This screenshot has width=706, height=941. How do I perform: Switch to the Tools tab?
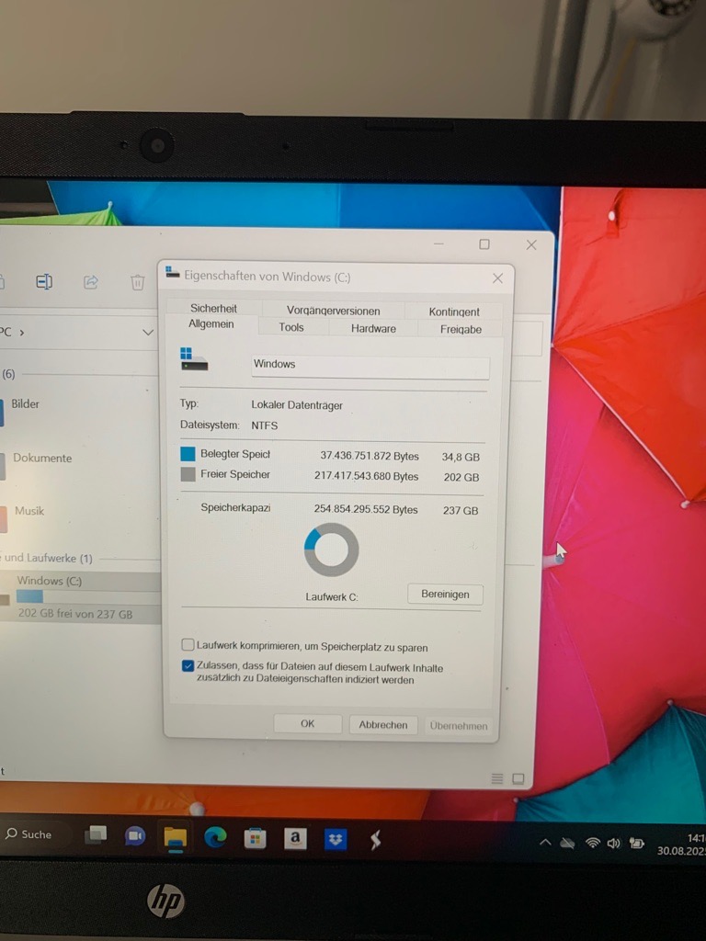coord(291,328)
